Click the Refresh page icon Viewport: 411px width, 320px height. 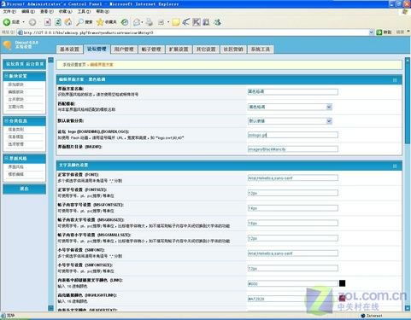(58, 22)
